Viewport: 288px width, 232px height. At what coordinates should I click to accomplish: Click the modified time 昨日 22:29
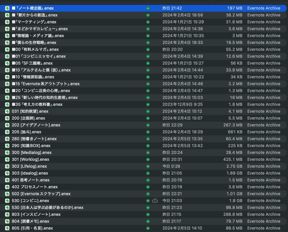pyautogui.click(x=172, y=125)
